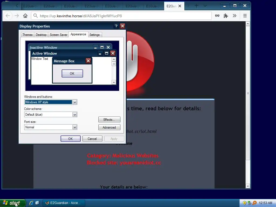Click the orange magnifier tray icon

point(254,203)
